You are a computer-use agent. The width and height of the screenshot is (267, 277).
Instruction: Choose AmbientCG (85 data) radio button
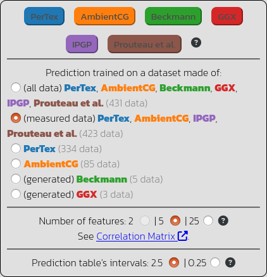click(16, 164)
